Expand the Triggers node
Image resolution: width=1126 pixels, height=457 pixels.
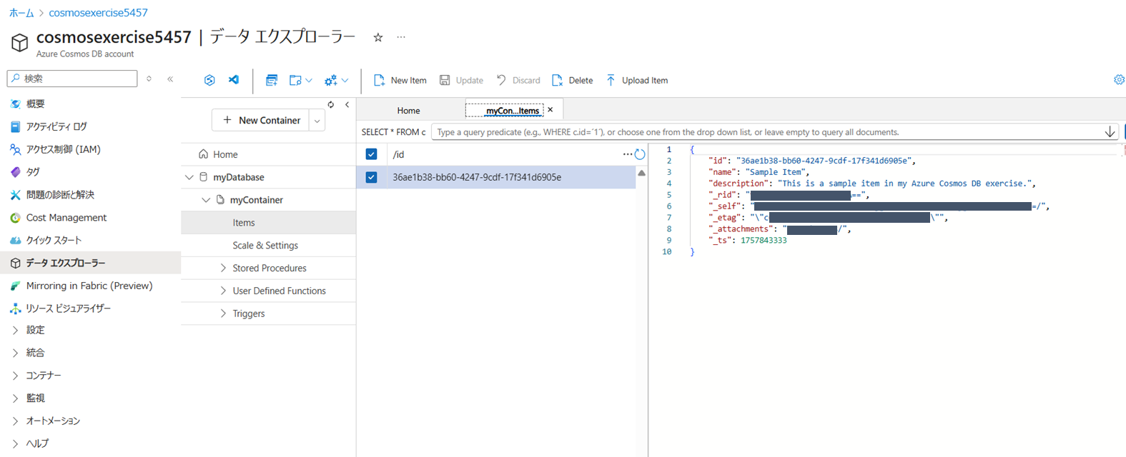[223, 313]
